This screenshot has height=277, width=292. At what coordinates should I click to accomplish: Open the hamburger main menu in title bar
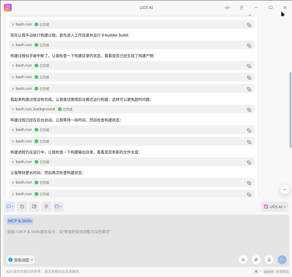point(241,8)
